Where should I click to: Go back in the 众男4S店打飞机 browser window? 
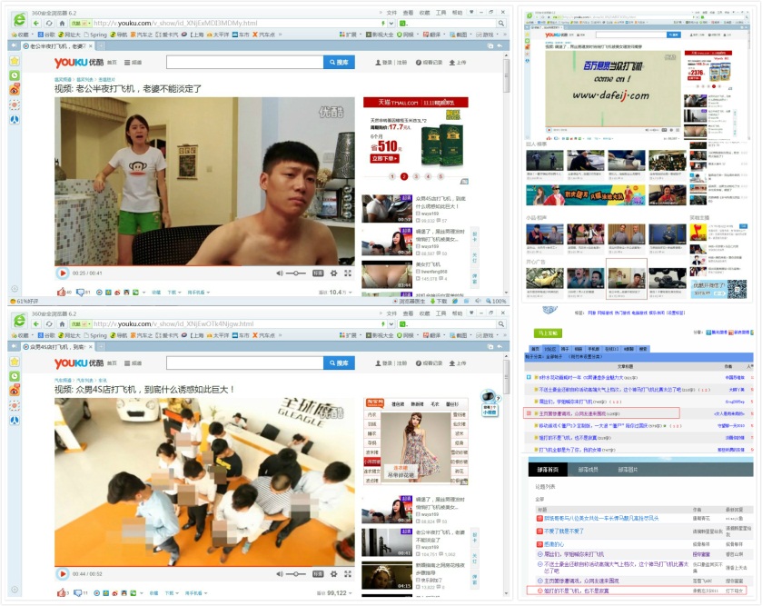(x=36, y=323)
